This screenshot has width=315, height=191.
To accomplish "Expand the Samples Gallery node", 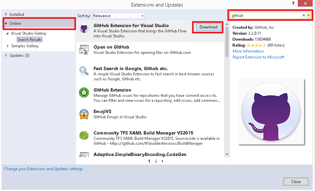I will 8,46.
